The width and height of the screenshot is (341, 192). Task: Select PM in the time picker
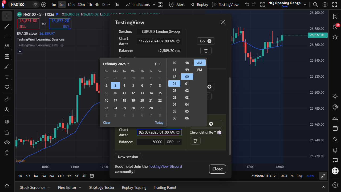click(200, 70)
